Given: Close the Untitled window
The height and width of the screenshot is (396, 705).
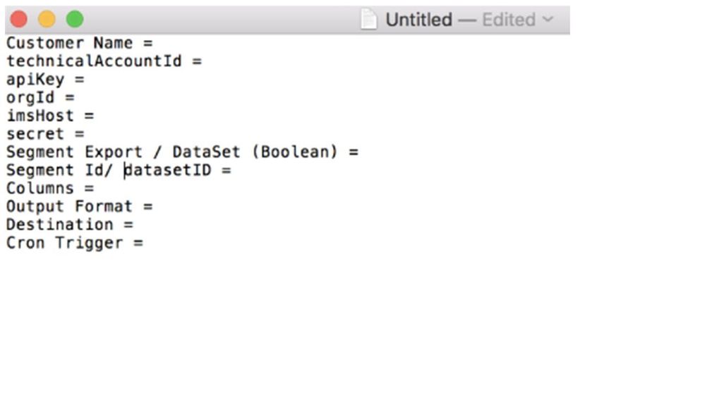Looking at the screenshot, I should 18,19.
